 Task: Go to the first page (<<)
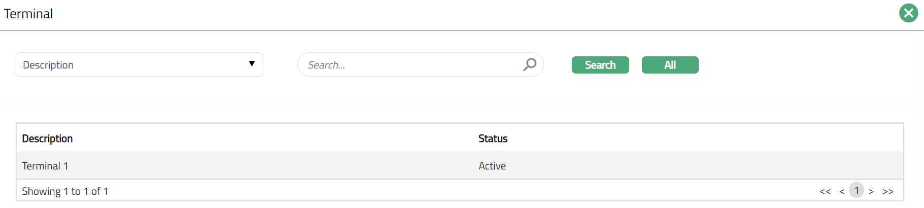[x=825, y=191]
